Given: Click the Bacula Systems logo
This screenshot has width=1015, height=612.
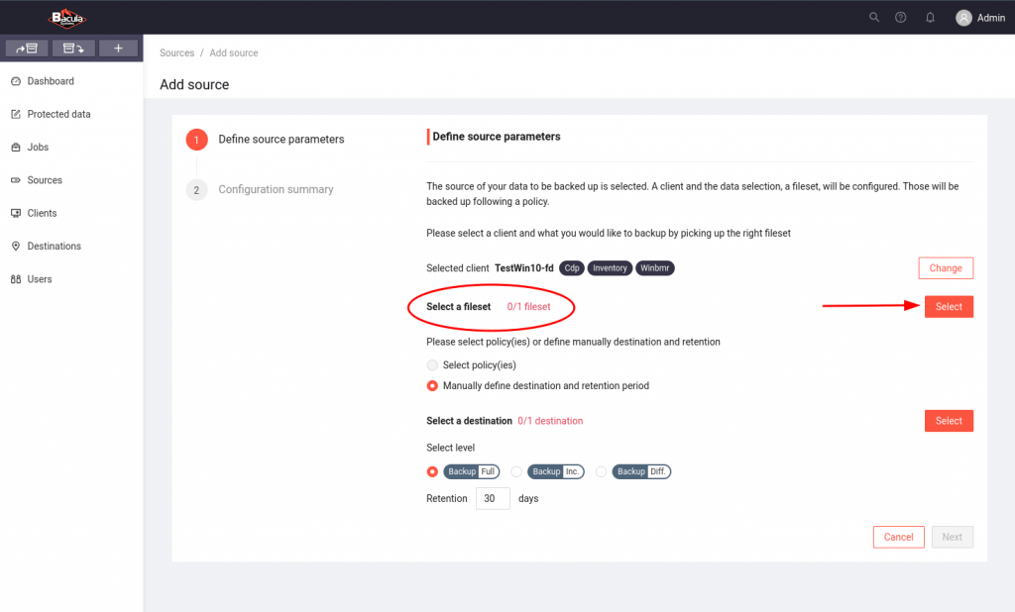Looking at the screenshot, I should click(68, 17).
